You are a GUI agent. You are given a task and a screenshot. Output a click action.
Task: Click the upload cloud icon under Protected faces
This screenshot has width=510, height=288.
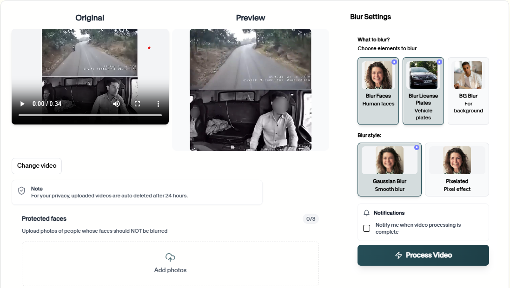[170, 257]
